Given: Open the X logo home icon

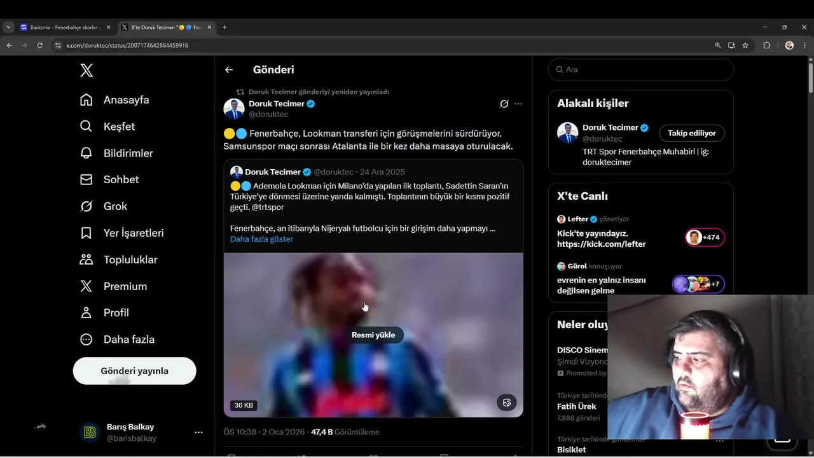Looking at the screenshot, I should coord(86,70).
